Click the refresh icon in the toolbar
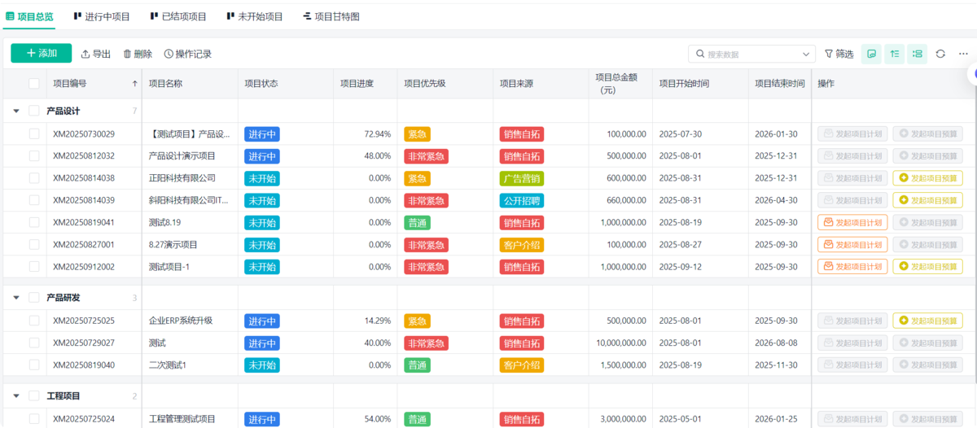Image resolution: width=977 pixels, height=428 pixels. 940,54
